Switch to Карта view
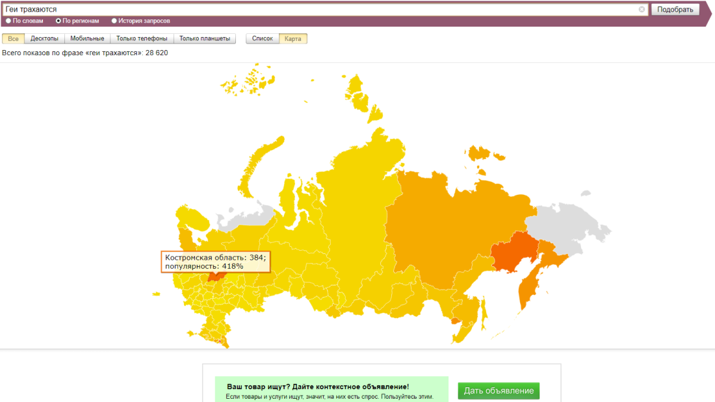 click(x=293, y=38)
